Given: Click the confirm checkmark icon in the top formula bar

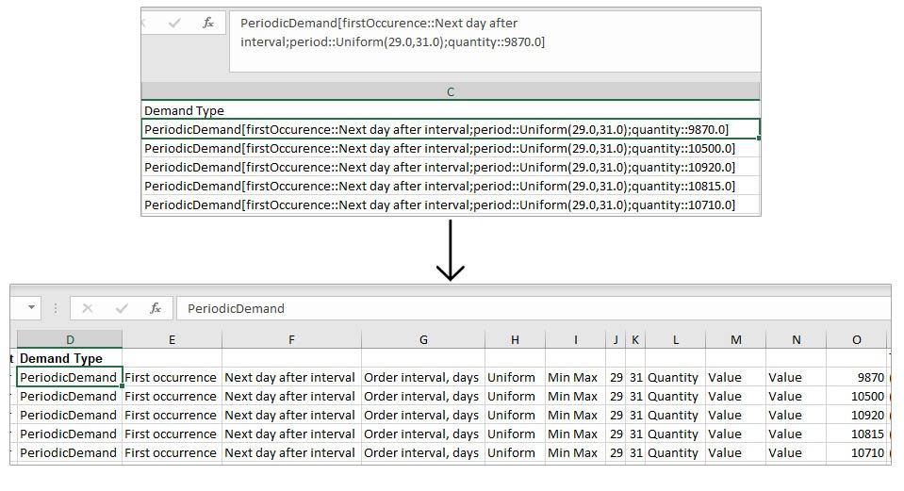Looking at the screenshot, I should pos(174,23).
